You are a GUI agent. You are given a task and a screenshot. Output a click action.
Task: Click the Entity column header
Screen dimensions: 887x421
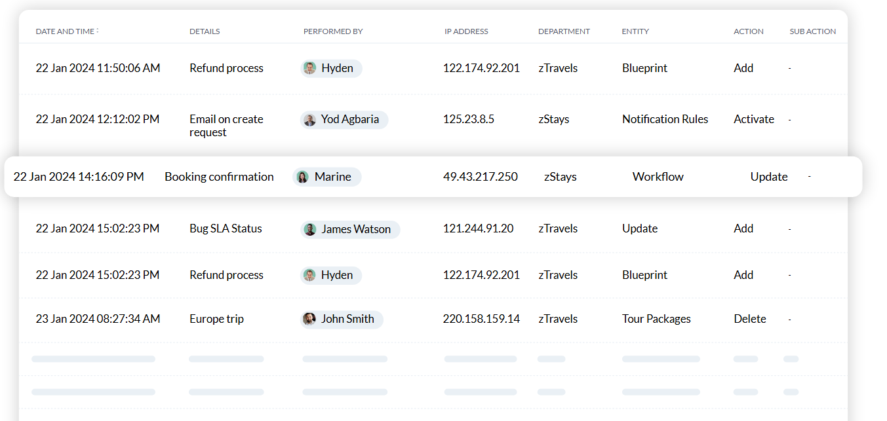coord(635,31)
